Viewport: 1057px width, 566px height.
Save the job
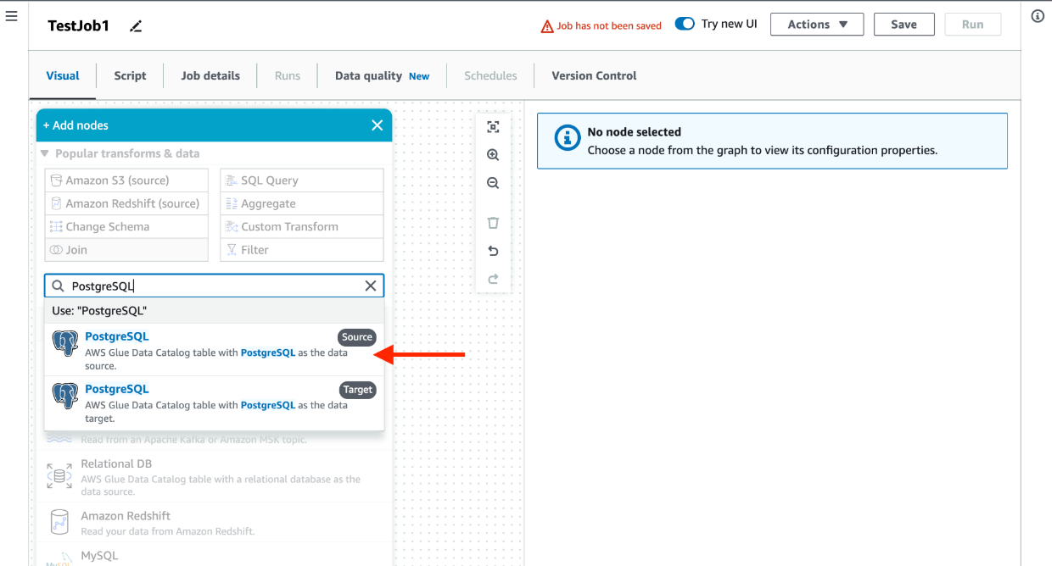point(903,25)
